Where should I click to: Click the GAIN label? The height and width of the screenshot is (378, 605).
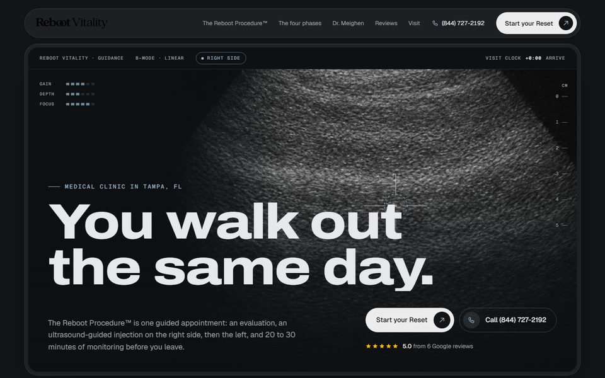point(45,84)
